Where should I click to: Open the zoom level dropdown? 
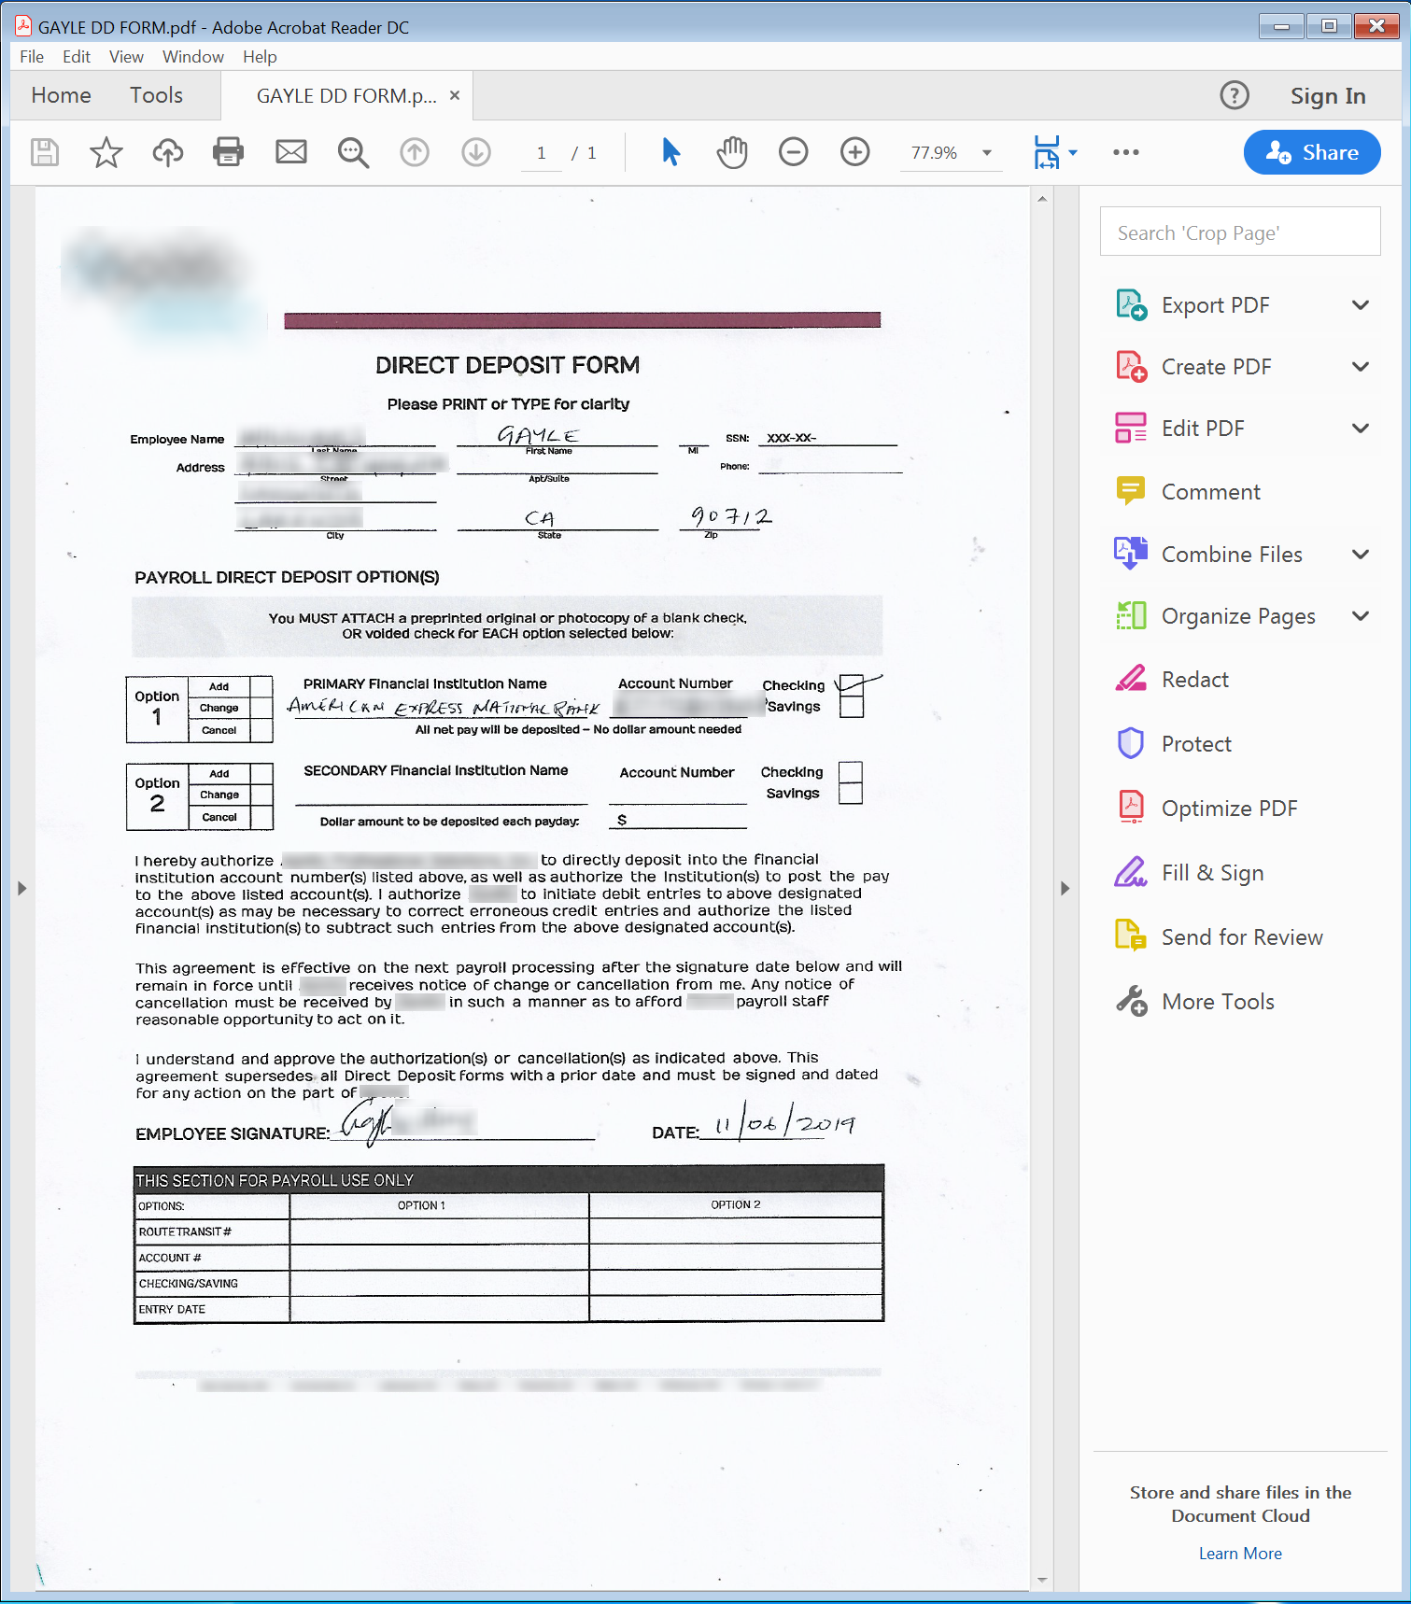tap(987, 153)
